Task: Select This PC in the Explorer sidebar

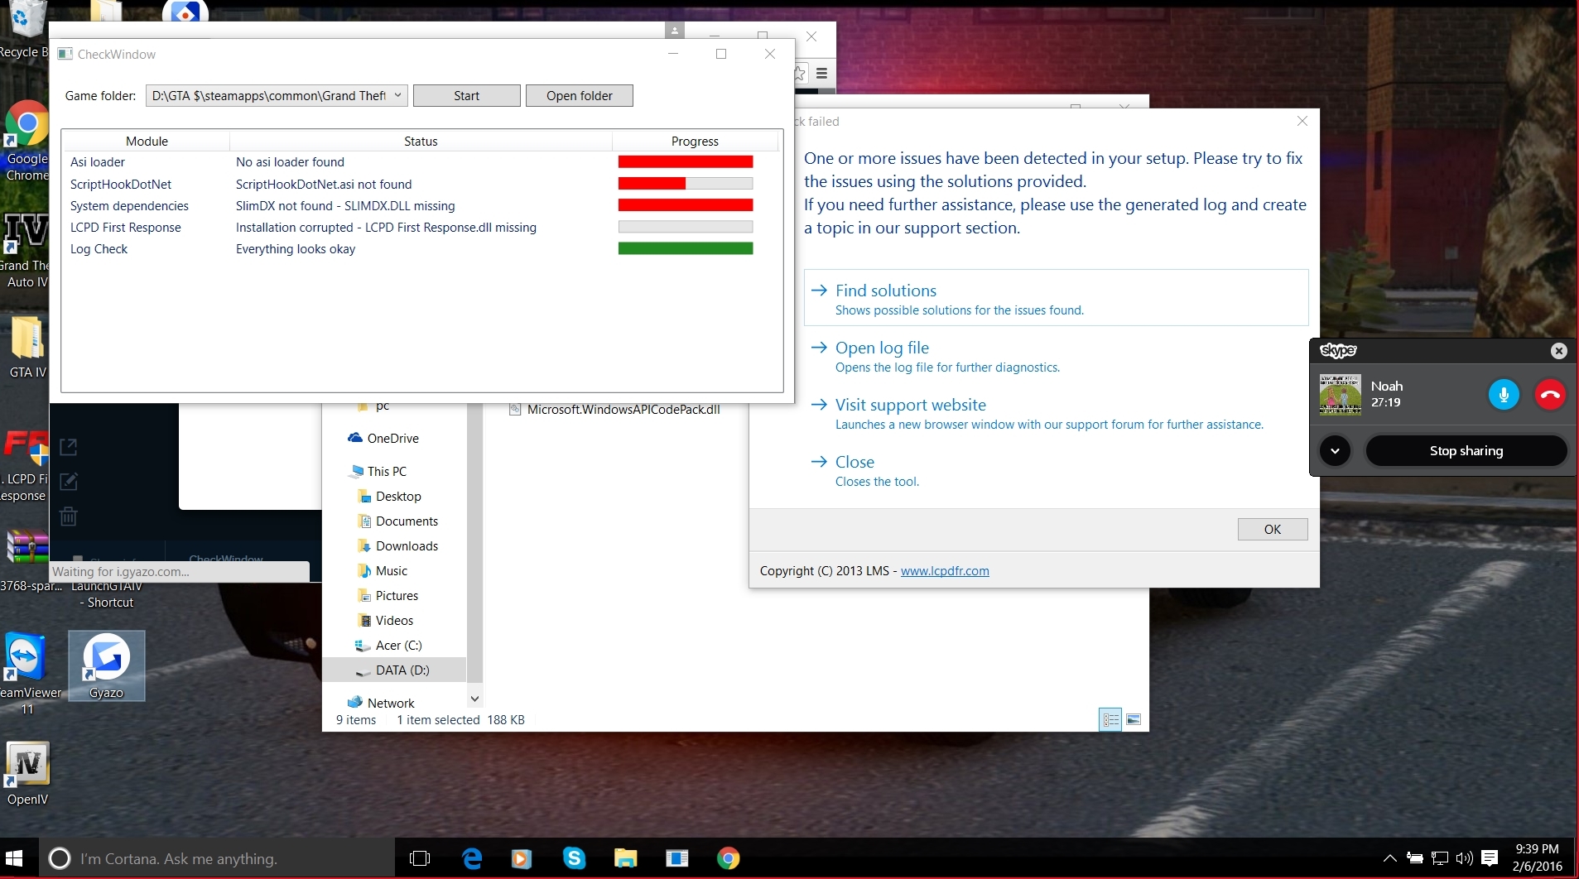Action: coord(379,472)
